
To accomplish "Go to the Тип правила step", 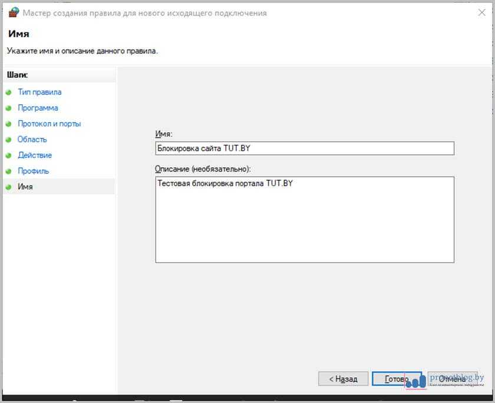I will [39, 93].
